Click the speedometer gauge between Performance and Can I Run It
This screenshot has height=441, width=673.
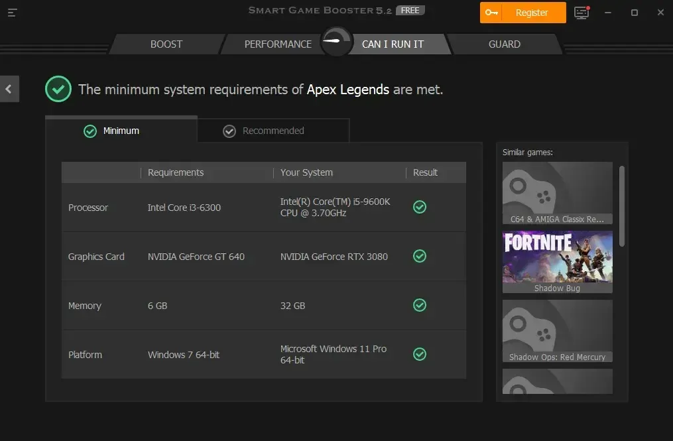click(x=335, y=41)
